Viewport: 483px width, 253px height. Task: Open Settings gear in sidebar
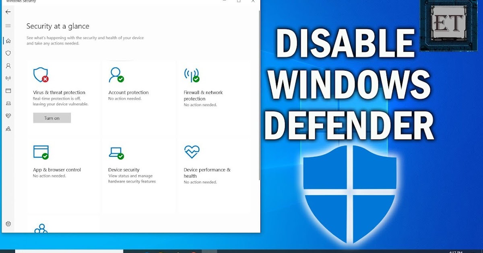pyautogui.click(x=8, y=224)
